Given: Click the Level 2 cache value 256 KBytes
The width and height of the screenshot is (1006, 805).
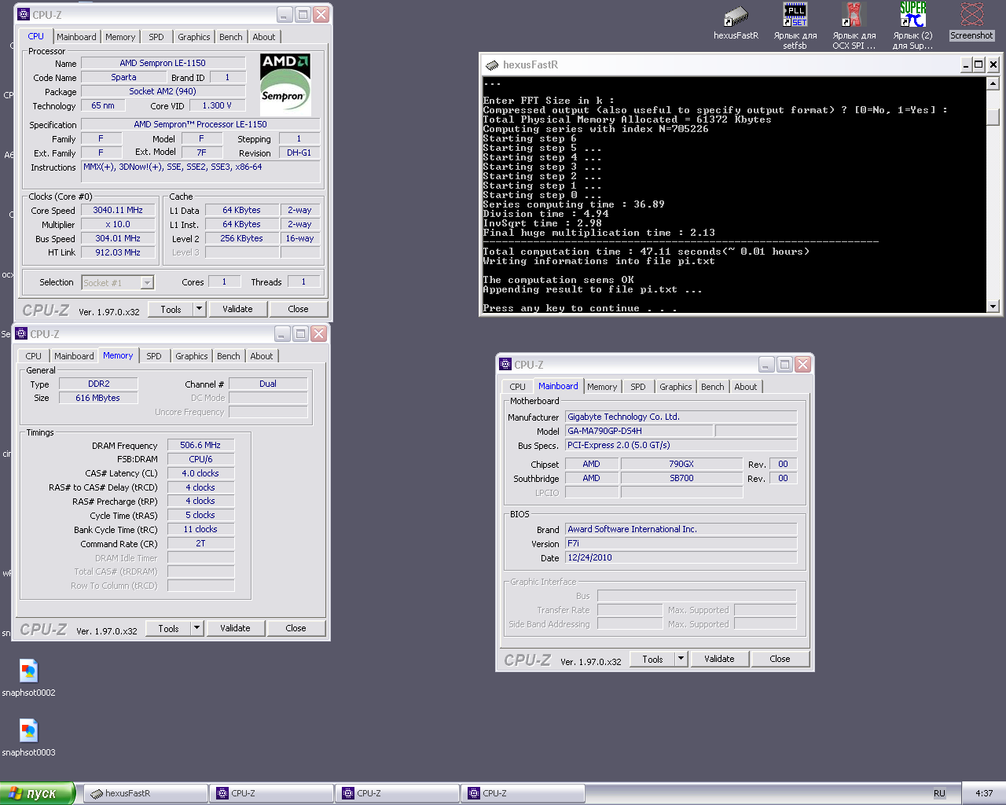Looking at the screenshot, I should point(242,238).
